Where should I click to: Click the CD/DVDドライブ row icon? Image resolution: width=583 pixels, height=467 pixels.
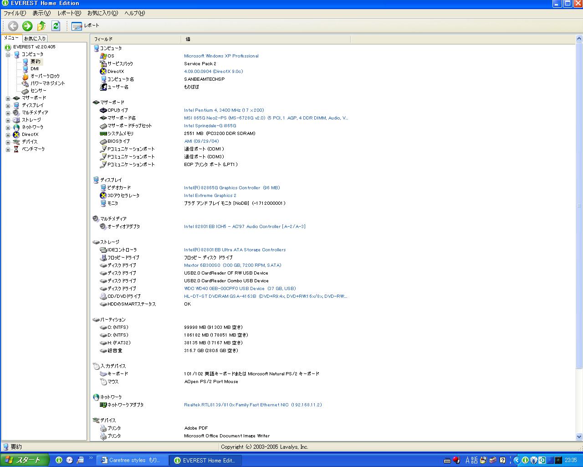103,296
